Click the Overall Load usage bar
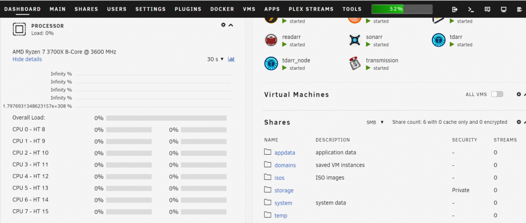The height and width of the screenshot is (223, 526). (166, 118)
